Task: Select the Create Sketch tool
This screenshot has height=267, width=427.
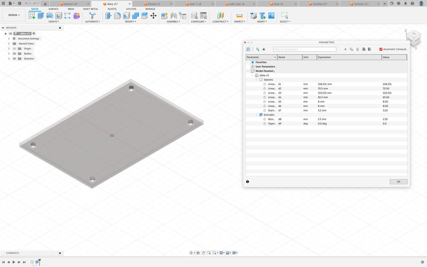Action: click(32, 15)
